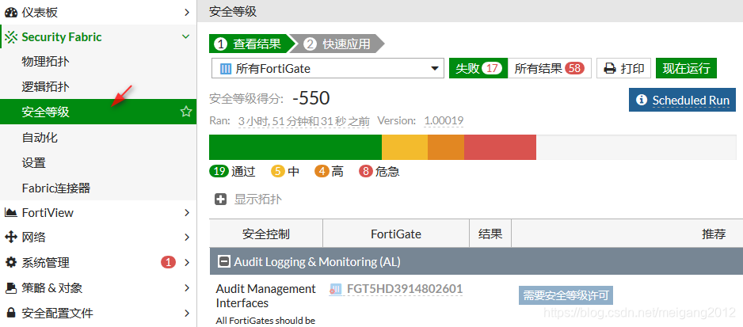Image resolution: width=743 pixels, height=327 pixels.
Task: Click FGT5HD3914802601 device link
Action: (404, 289)
